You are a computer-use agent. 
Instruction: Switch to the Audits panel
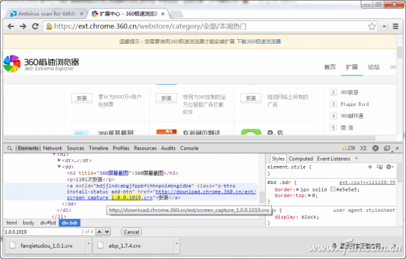pyautogui.click(x=168, y=148)
